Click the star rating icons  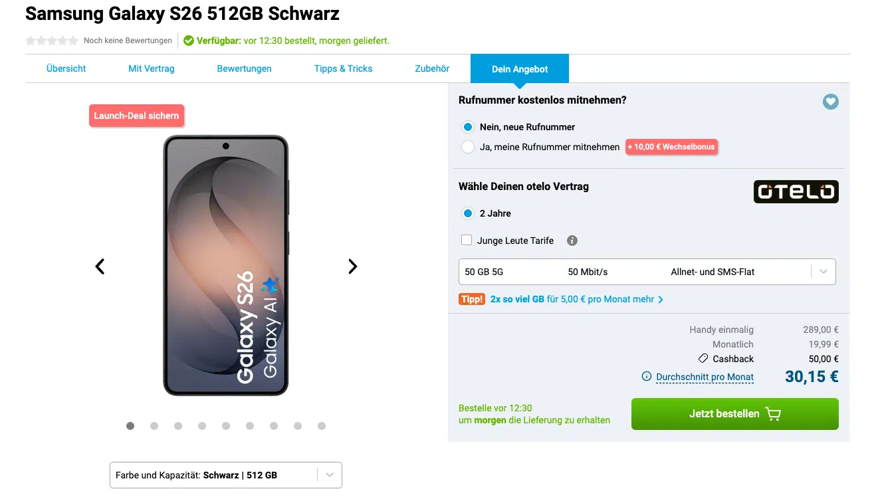[52, 41]
